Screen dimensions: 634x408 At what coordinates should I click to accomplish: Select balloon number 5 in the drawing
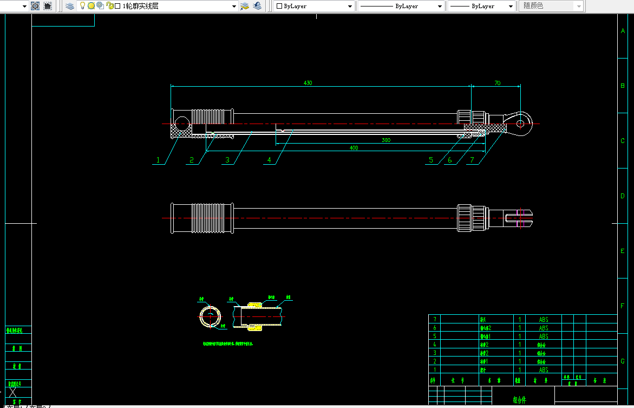(431, 160)
